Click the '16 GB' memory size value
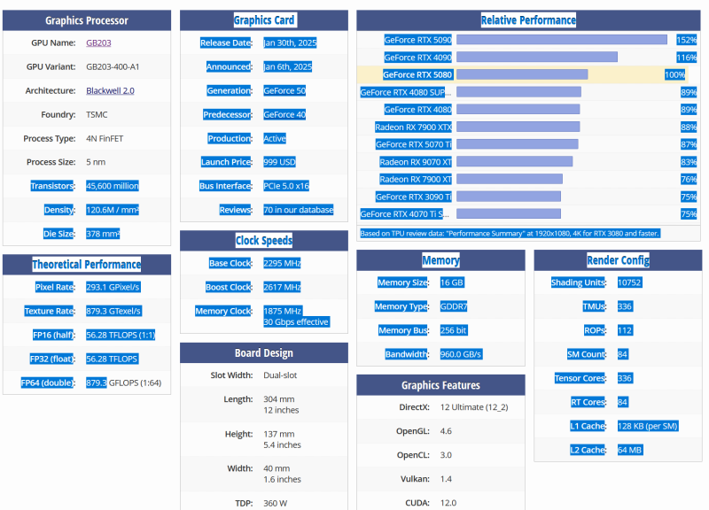This screenshot has height=510, width=709. pos(452,282)
